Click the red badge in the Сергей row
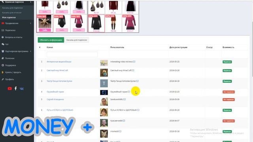253x142 pixels. [228, 99]
